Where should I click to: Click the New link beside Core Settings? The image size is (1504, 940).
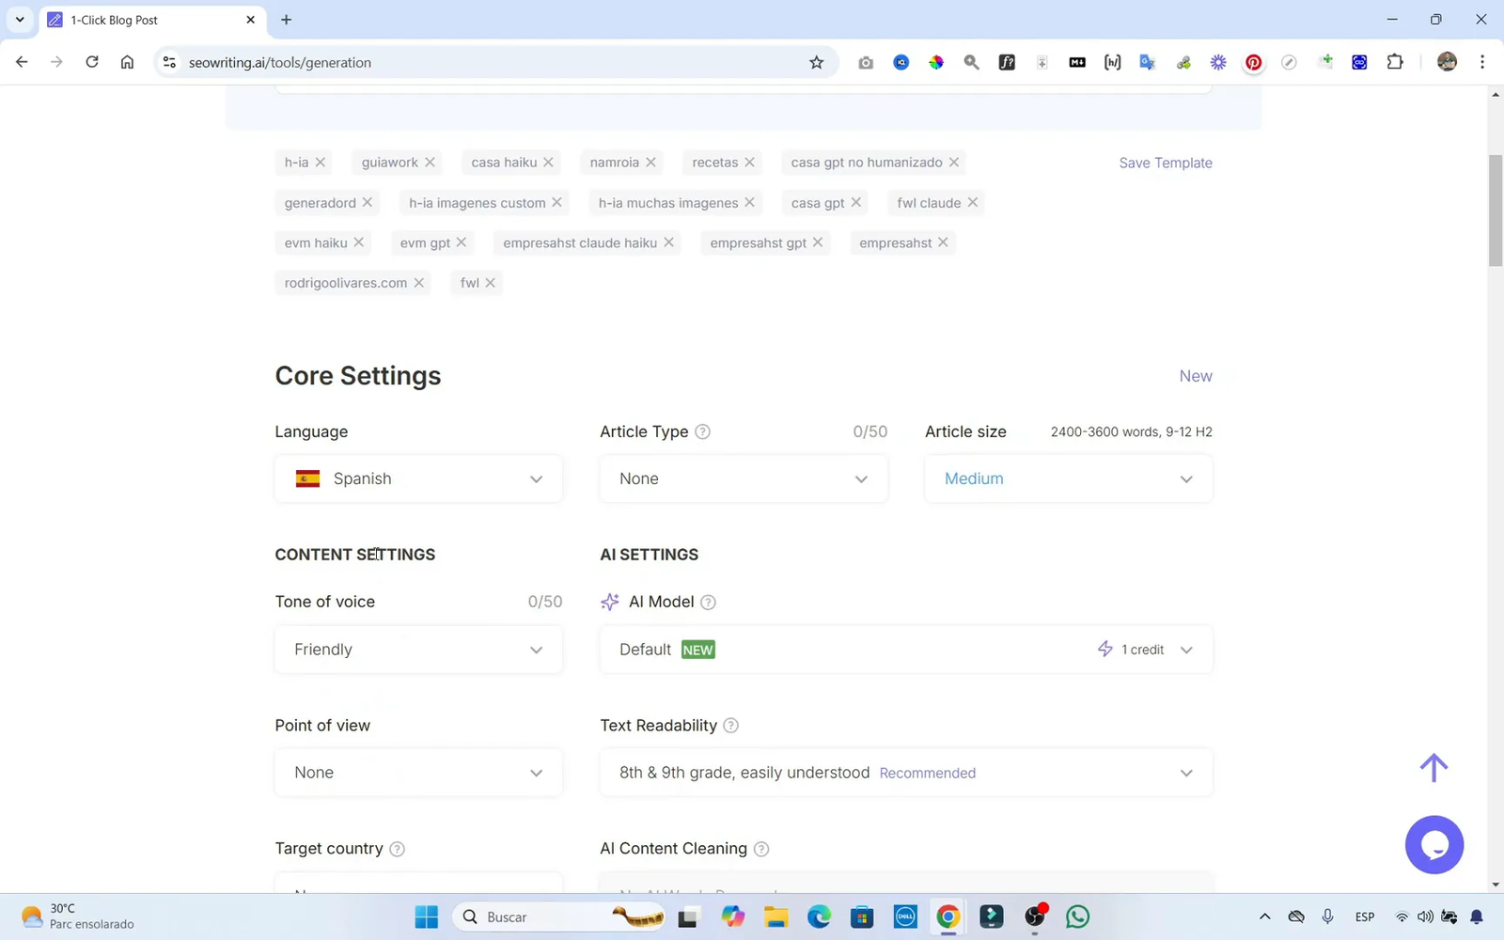pos(1195,375)
